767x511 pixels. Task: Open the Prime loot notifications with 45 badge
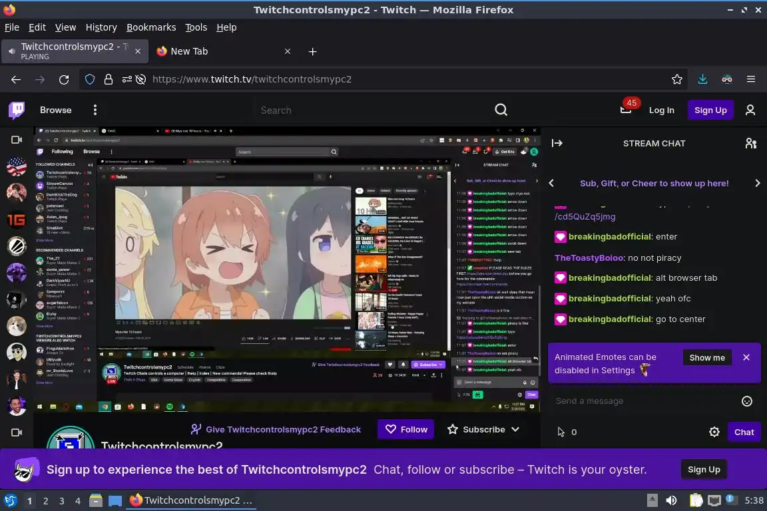point(627,108)
